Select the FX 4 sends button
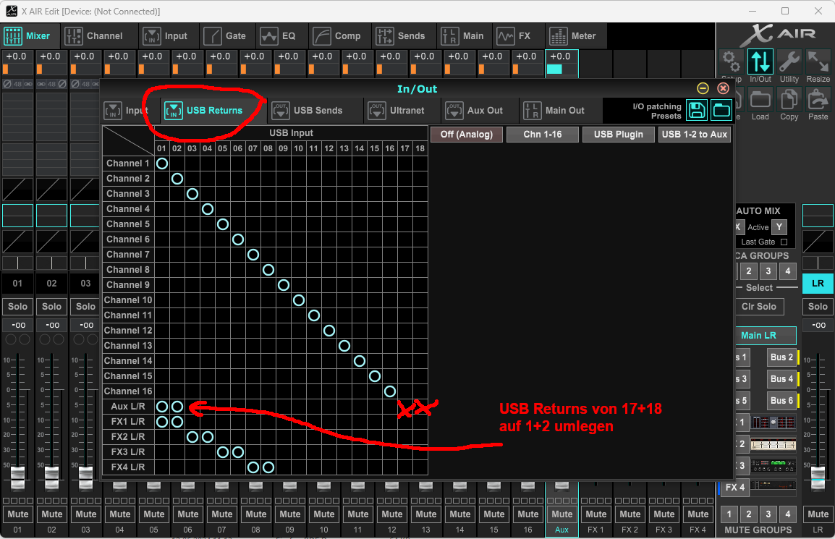Viewport: 835px width, 539px height. (x=735, y=488)
